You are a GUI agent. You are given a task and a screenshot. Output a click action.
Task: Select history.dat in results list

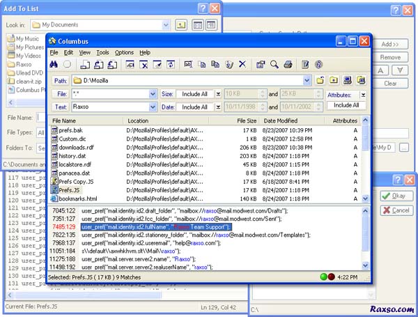point(72,156)
